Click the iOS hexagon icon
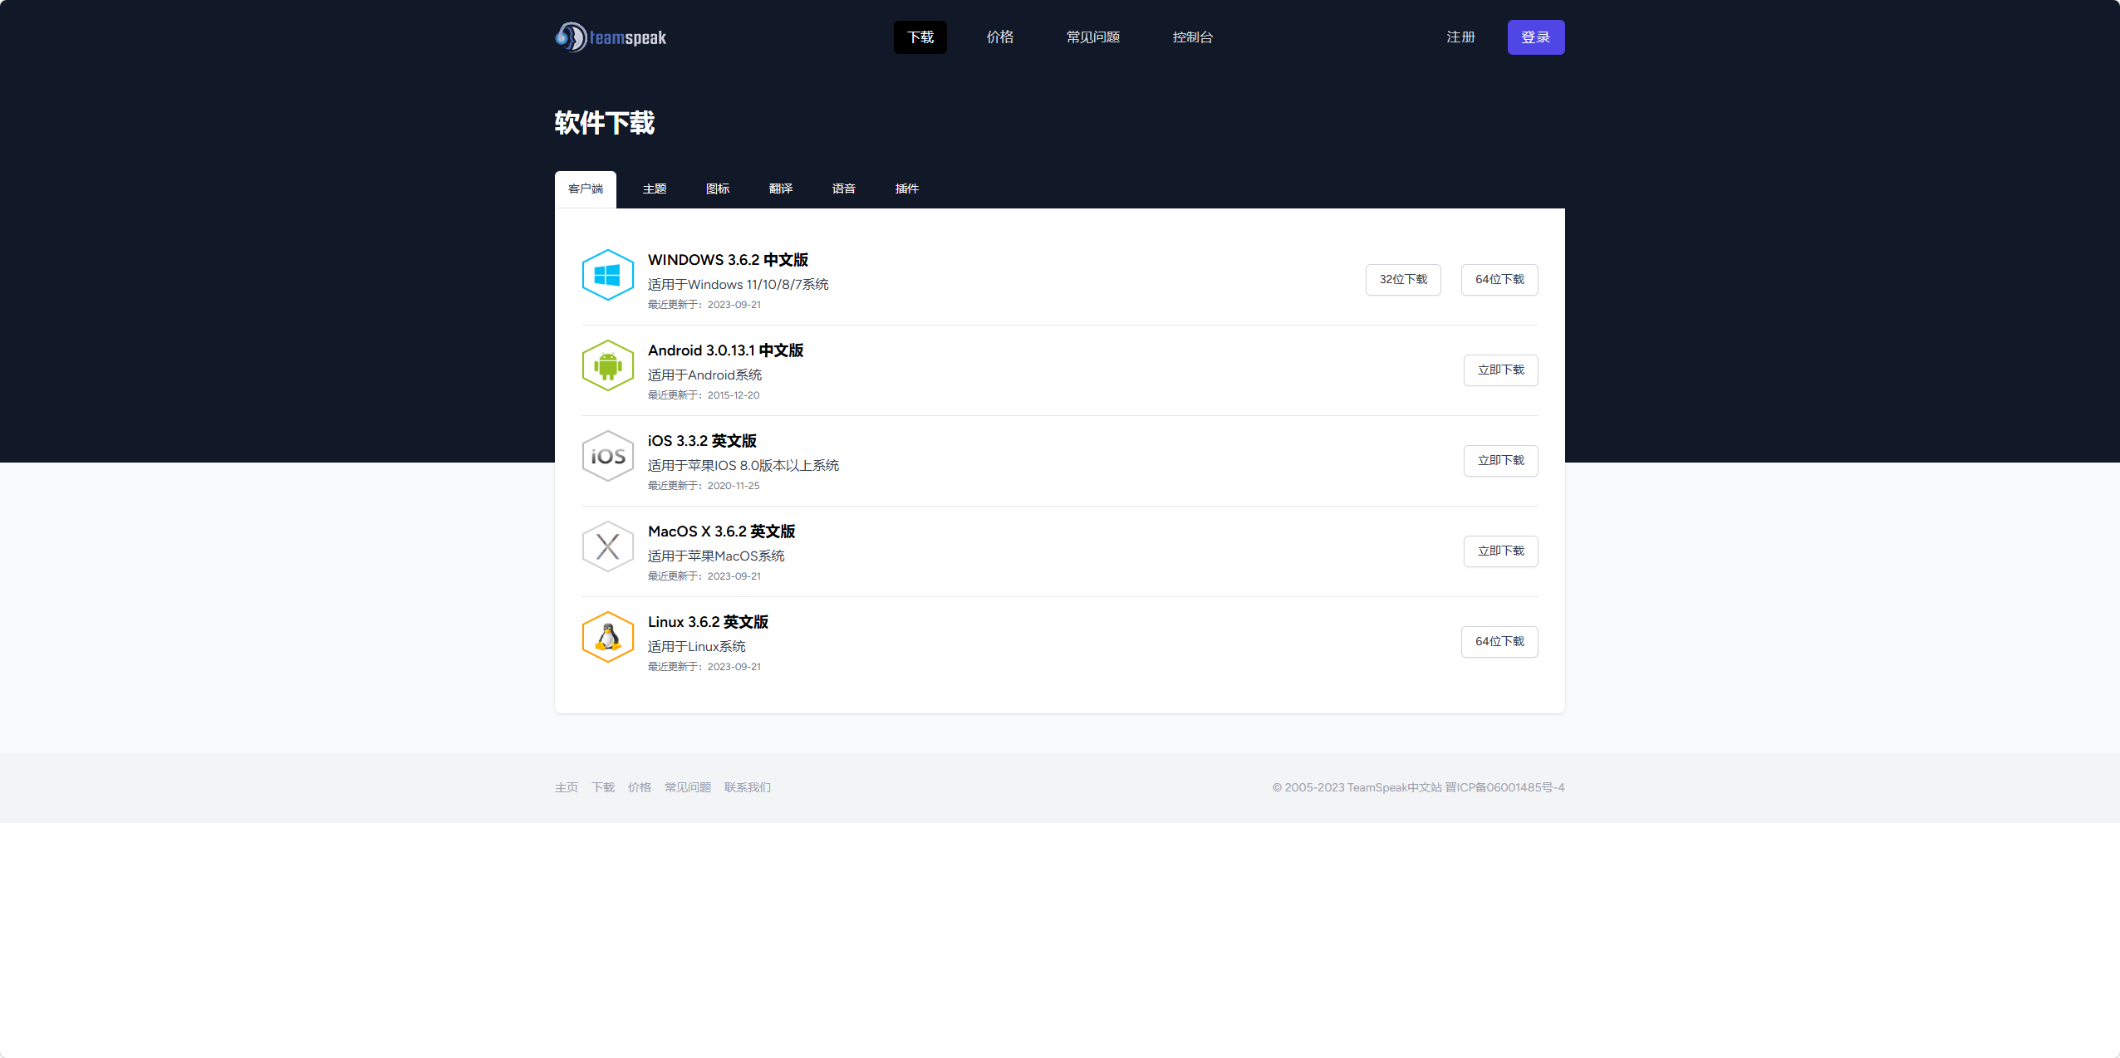Image resolution: width=2120 pixels, height=1058 pixels. [x=608, y=456]
